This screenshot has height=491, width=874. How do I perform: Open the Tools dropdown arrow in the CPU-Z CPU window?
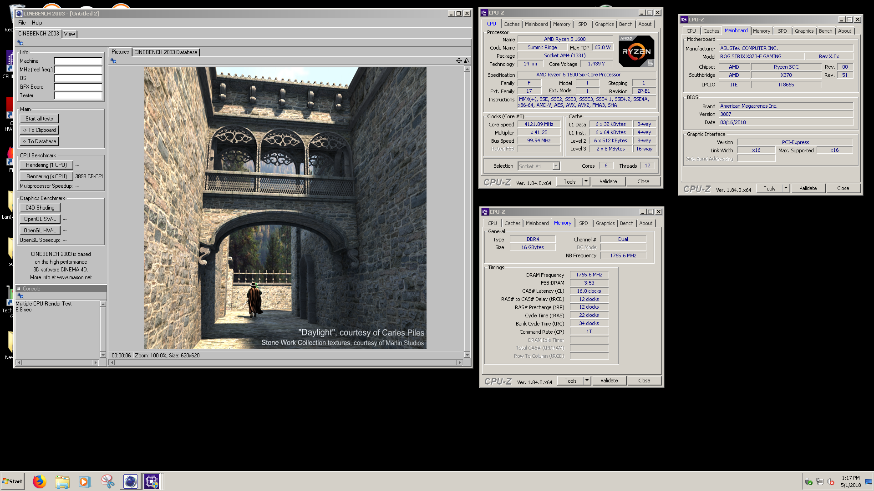(x=586, y=181)
